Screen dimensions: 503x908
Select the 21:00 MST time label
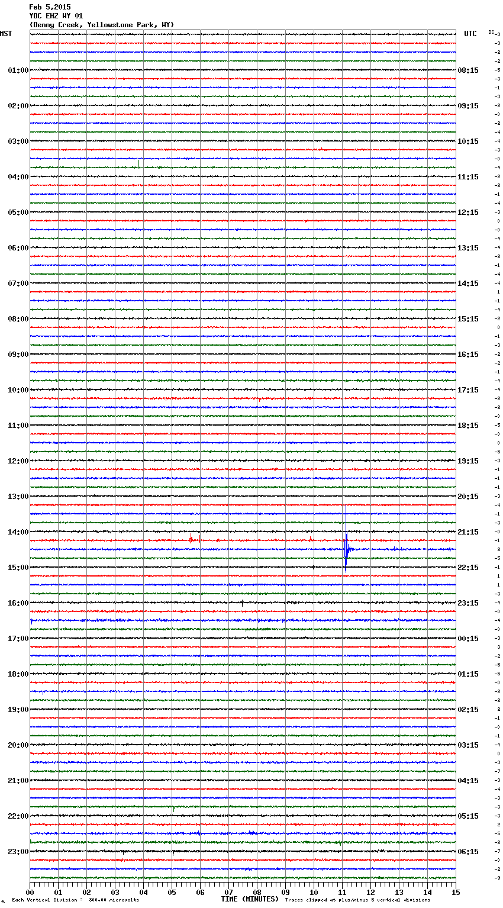pos(18,781)
